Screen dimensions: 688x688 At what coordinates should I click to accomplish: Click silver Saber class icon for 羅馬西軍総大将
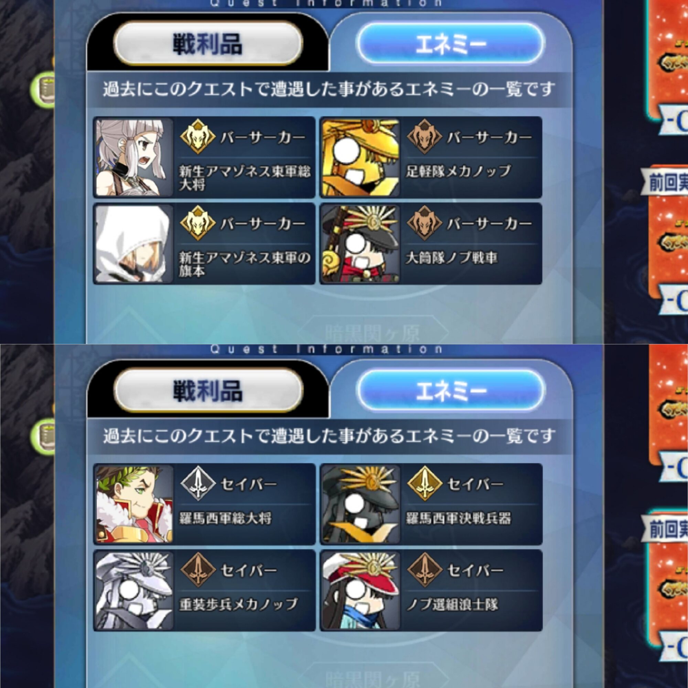tap(198, 484)
